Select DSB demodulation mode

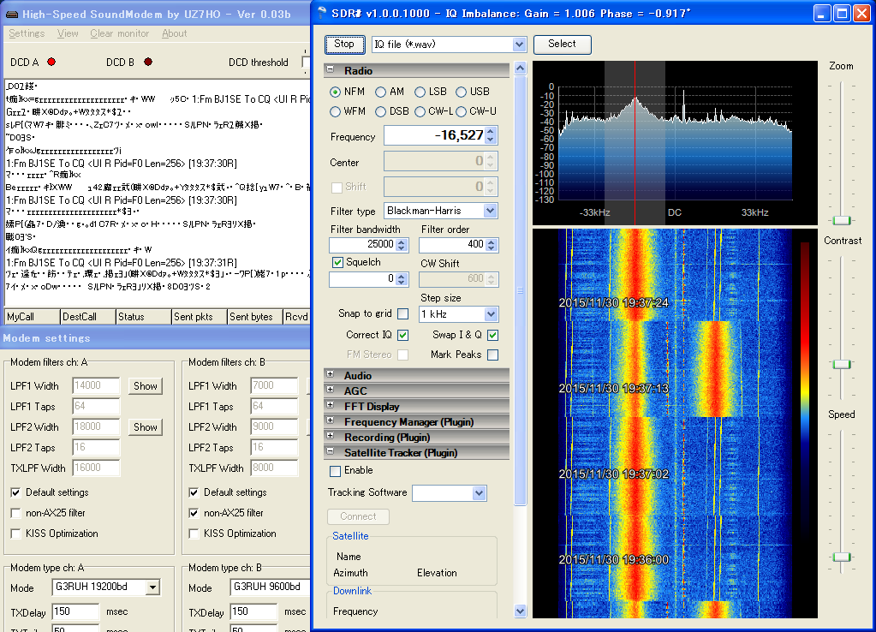pos(380,112)
